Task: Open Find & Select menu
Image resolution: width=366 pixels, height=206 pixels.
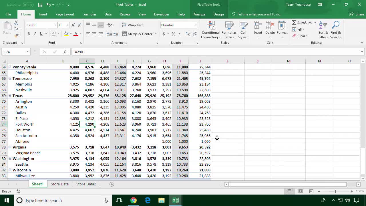Action: tap(335, 30)
